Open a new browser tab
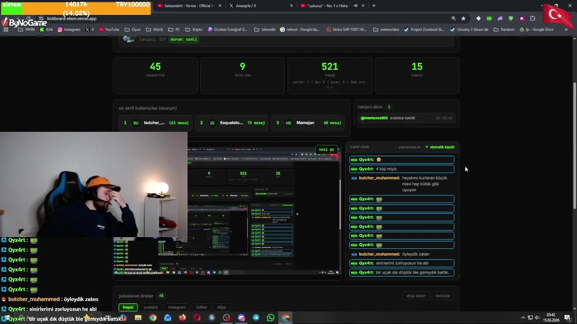The height and width of the screenshot is (324, 577). click(374, 5)
